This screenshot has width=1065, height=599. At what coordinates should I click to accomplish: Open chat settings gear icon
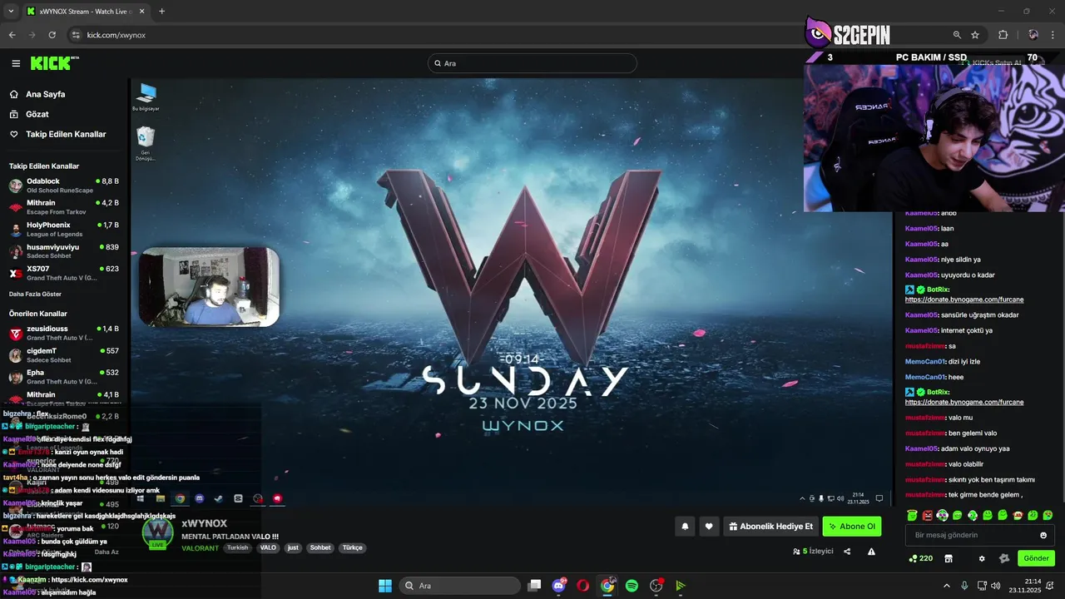click(x=982, y=558)
